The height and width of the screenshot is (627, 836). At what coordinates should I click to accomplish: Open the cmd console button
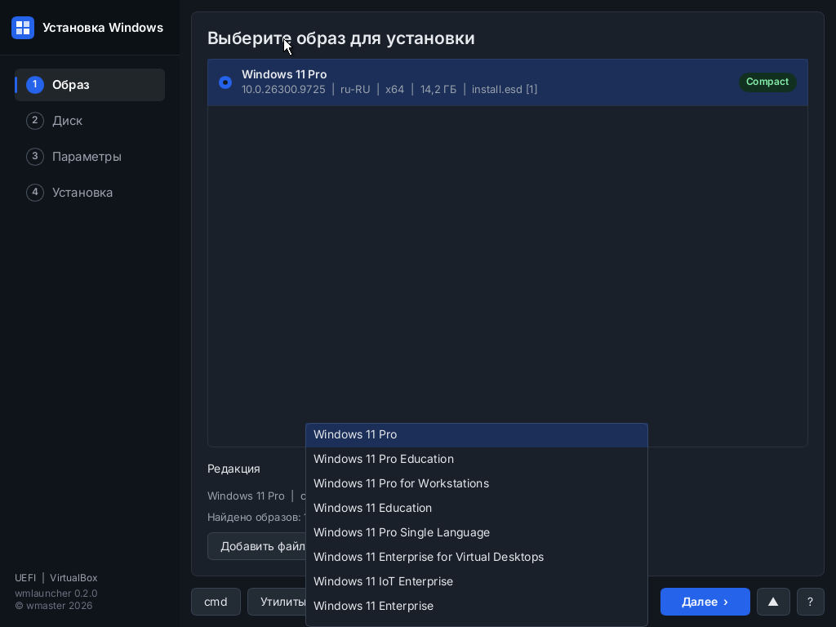coord(216,602)
